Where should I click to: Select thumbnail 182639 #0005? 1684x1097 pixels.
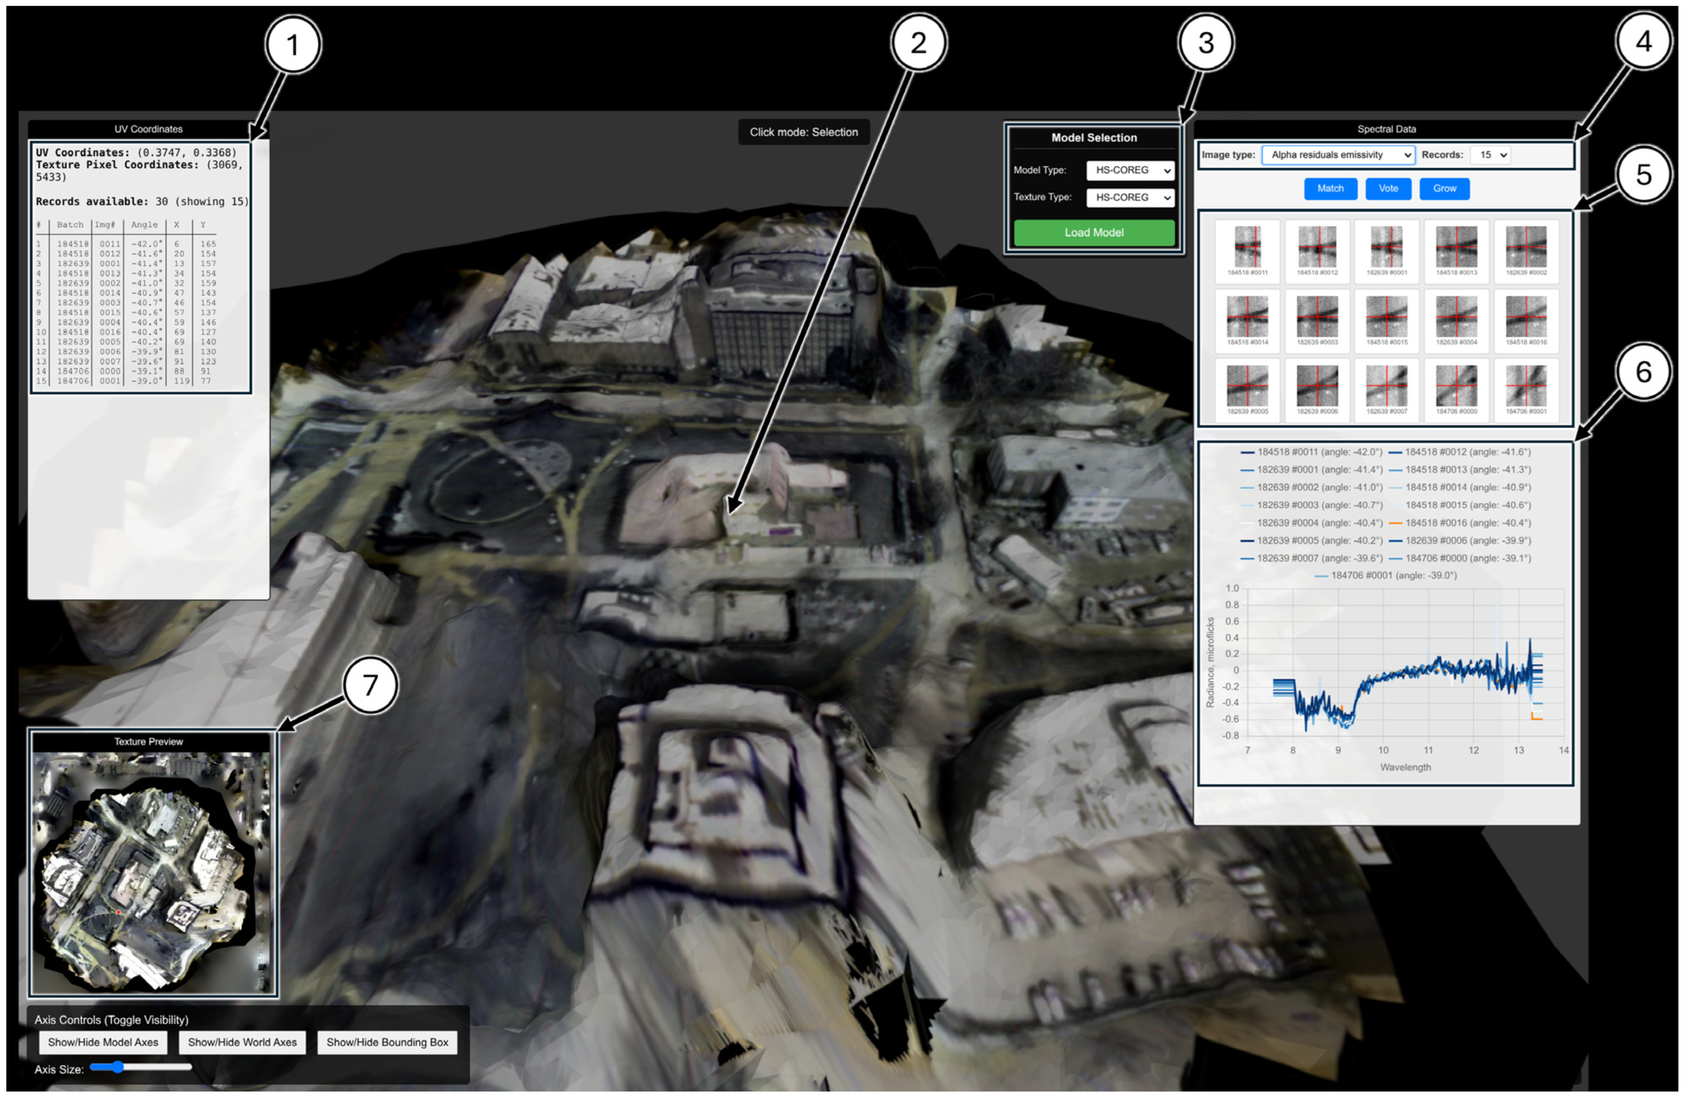coord(1247,390)
